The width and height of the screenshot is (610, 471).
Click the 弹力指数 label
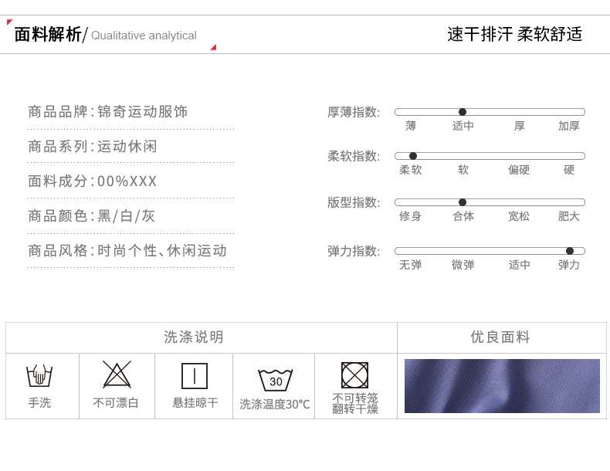pyautogui.click(x=354, y=251)
